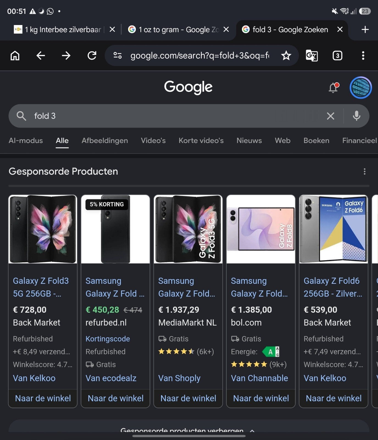The width and height of the screenshot is (378, 440).
Task: Close the '1 oz to gram' tab
Action: (x=226, y=29)
